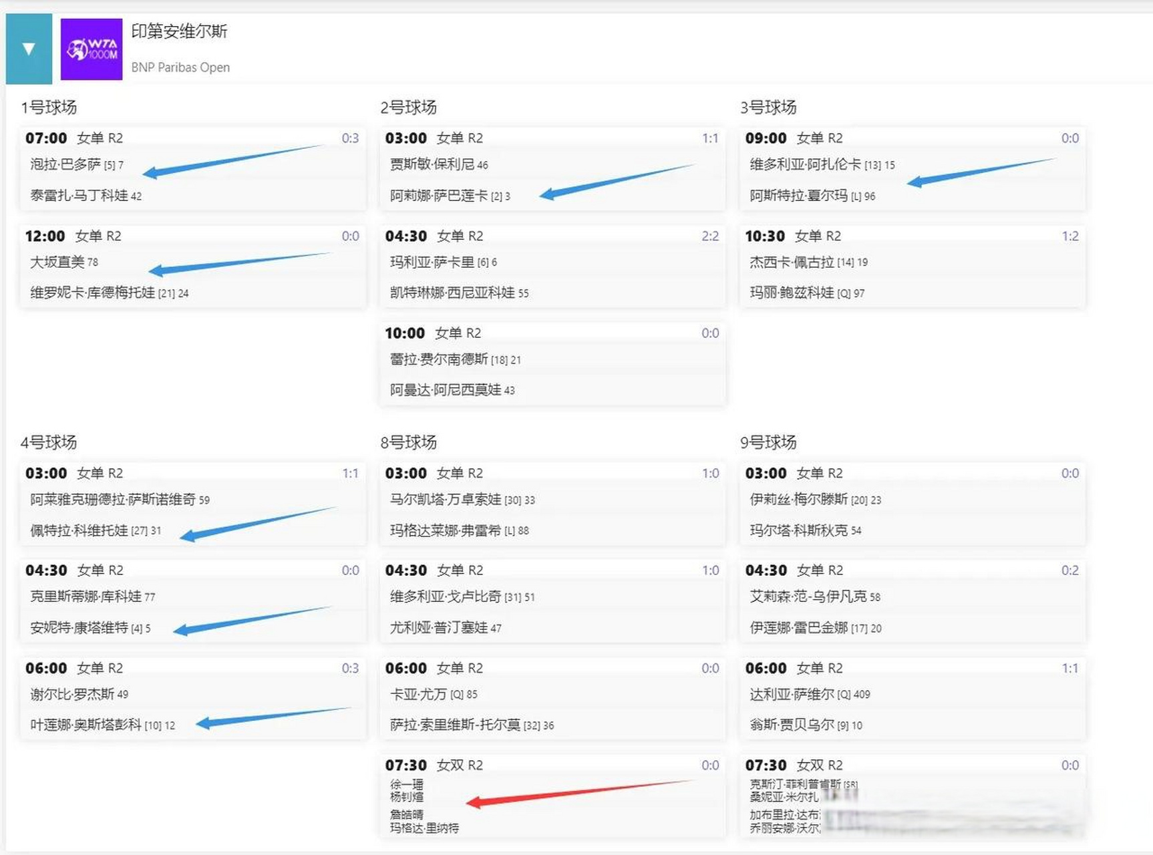Screen dimensions: 1153x855
Task: Click 09:00 start time on 阿扎伦卡 match
Action: (766, 138)
